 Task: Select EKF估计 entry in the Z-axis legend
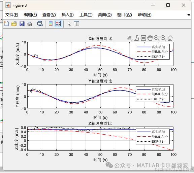[x=151, y=141]
